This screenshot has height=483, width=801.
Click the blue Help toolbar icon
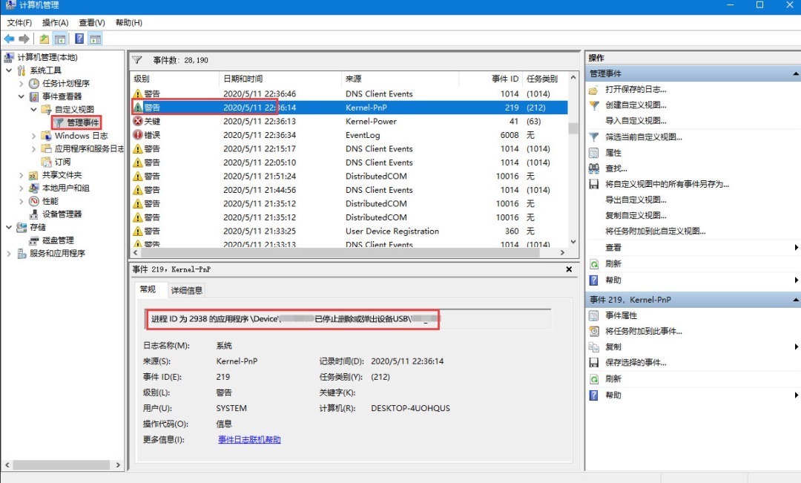pyautogui.click(x=79, y=39)
